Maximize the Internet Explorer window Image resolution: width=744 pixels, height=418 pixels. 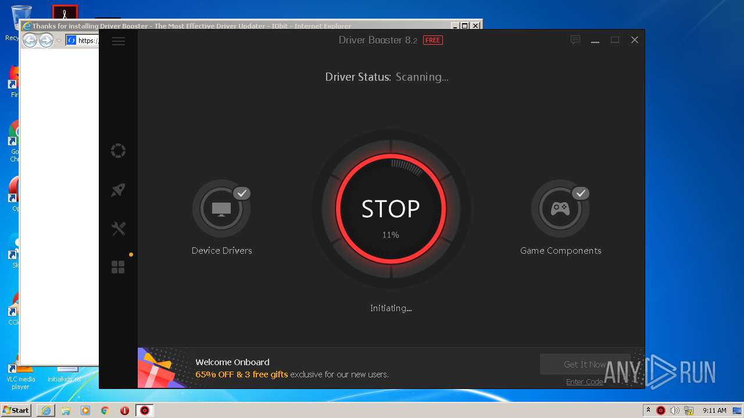pos(464,26)
